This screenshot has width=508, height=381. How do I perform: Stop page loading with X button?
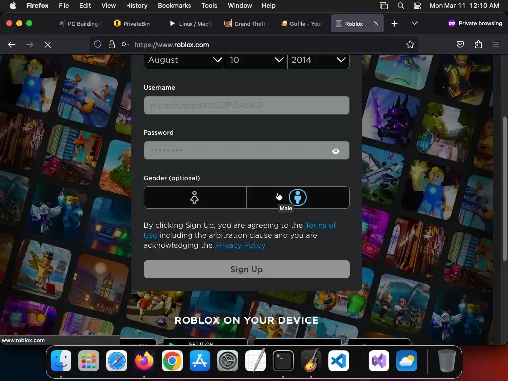48,44
